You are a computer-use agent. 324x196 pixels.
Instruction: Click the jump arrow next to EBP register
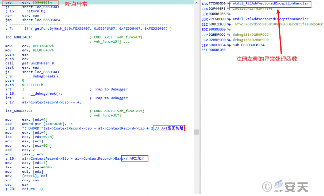tap(229, 35)
